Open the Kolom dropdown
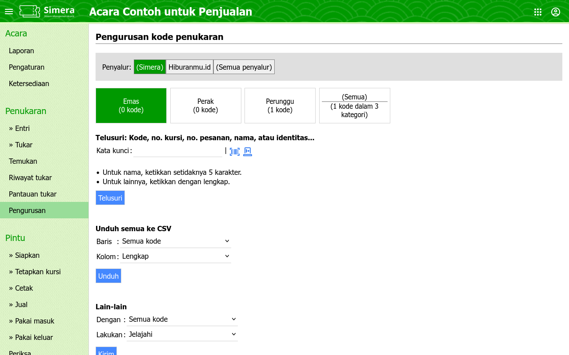The height and width of the screenshot is (355, 569). coord(176,256)
